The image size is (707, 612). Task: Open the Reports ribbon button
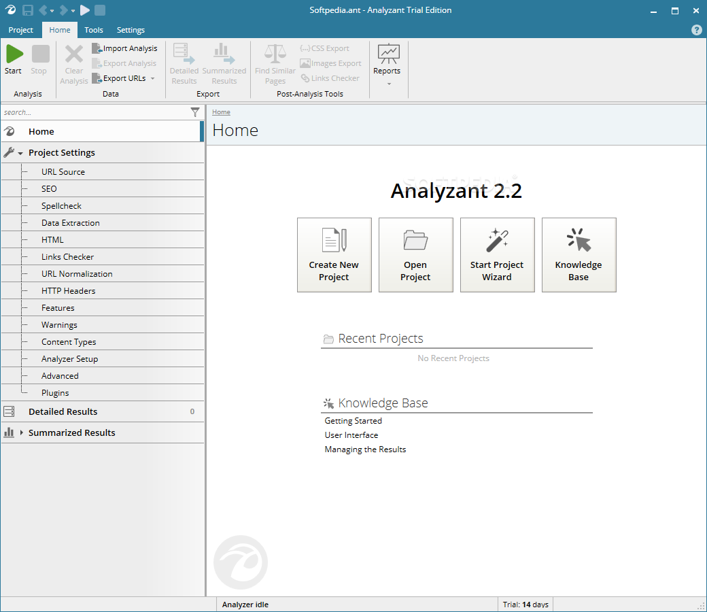[x=387, y=59]
